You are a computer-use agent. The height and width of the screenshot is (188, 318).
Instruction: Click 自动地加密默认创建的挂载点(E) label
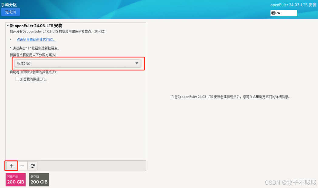(33, 72)
